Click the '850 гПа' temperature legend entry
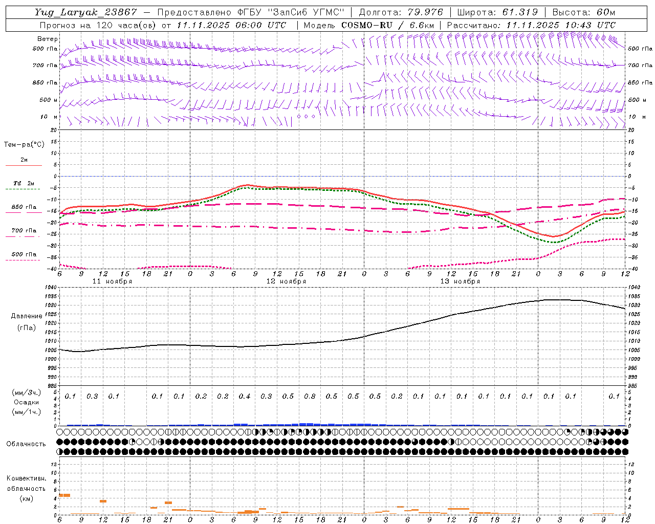The width and height of the screenshot is (655, 524). point(24,207)
